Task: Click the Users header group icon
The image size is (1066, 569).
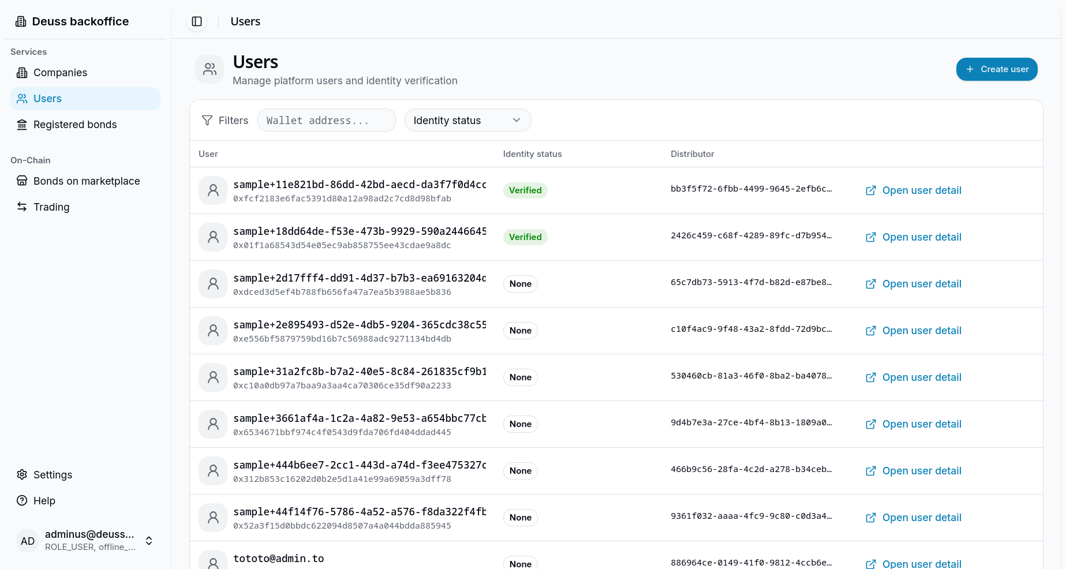Action: coord(210,69)
